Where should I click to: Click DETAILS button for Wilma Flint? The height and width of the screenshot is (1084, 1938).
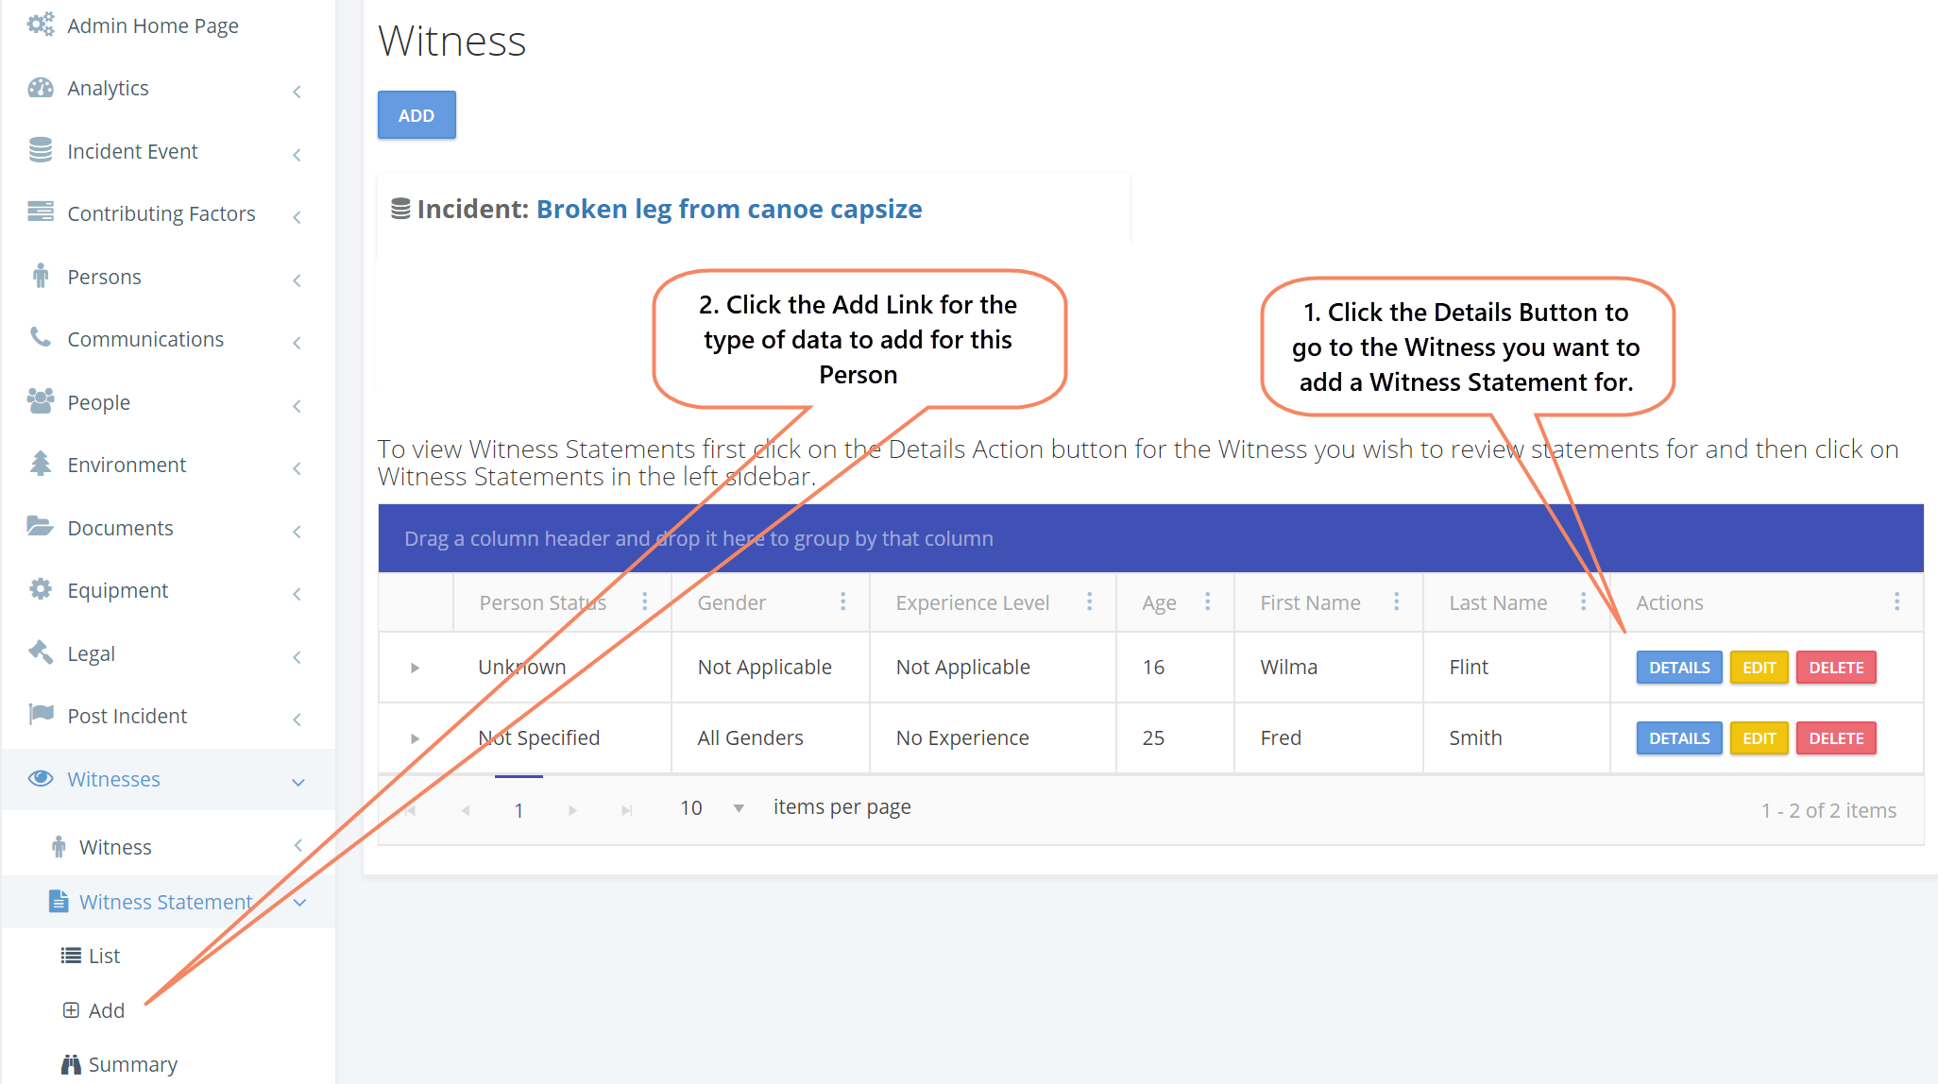[x=1678, y=668]
